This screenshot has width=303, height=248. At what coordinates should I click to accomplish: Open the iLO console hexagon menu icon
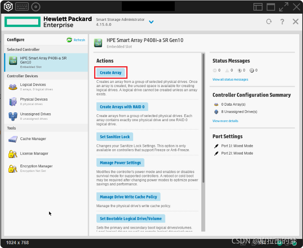pos(8,7)
